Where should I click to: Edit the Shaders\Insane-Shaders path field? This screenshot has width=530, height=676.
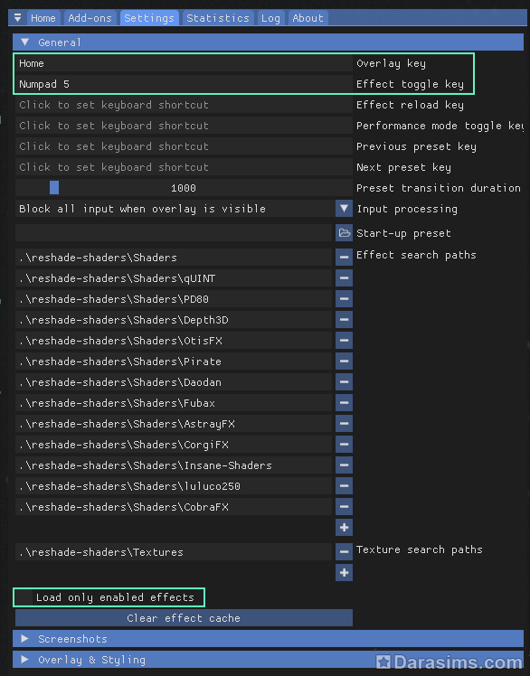click(174, 465)
